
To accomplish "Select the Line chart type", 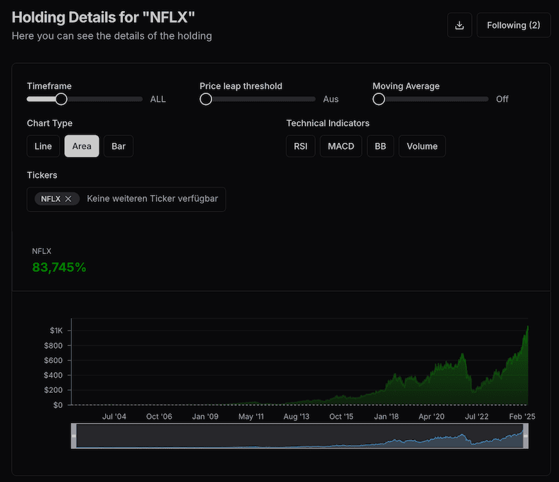I will coord(43,146).
